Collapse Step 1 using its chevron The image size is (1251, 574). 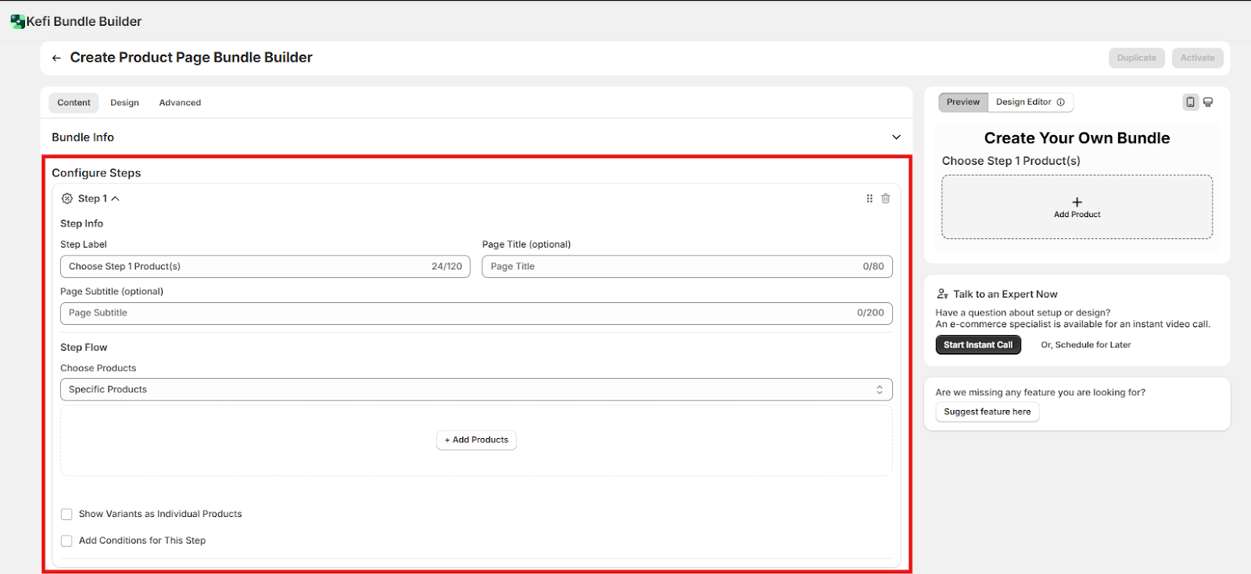pyautogui.click(x=116, y=198)
